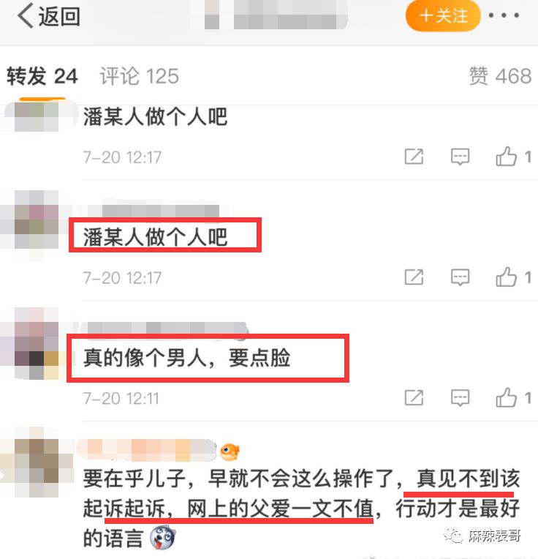Tap the 返回 back arrow
This screenshot has height=559, width=538.
(x=48, y=15)
